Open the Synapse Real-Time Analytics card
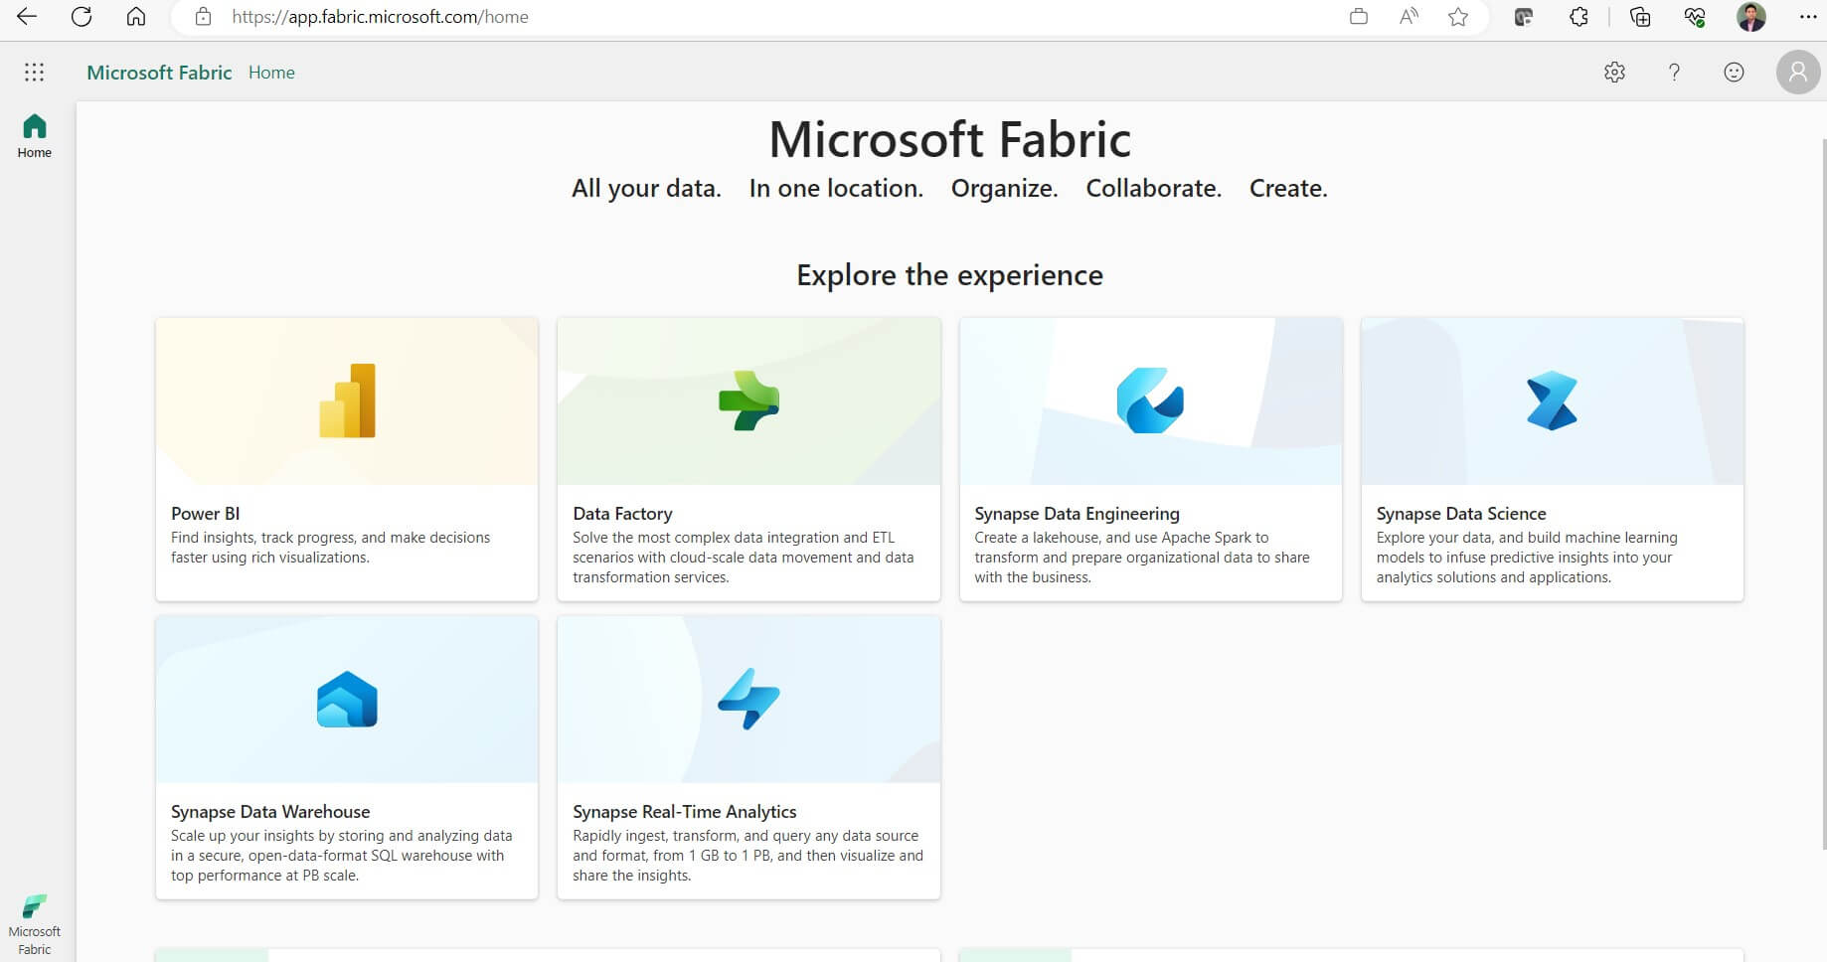This screenshot has width=1827, height=962. point(748,757)
